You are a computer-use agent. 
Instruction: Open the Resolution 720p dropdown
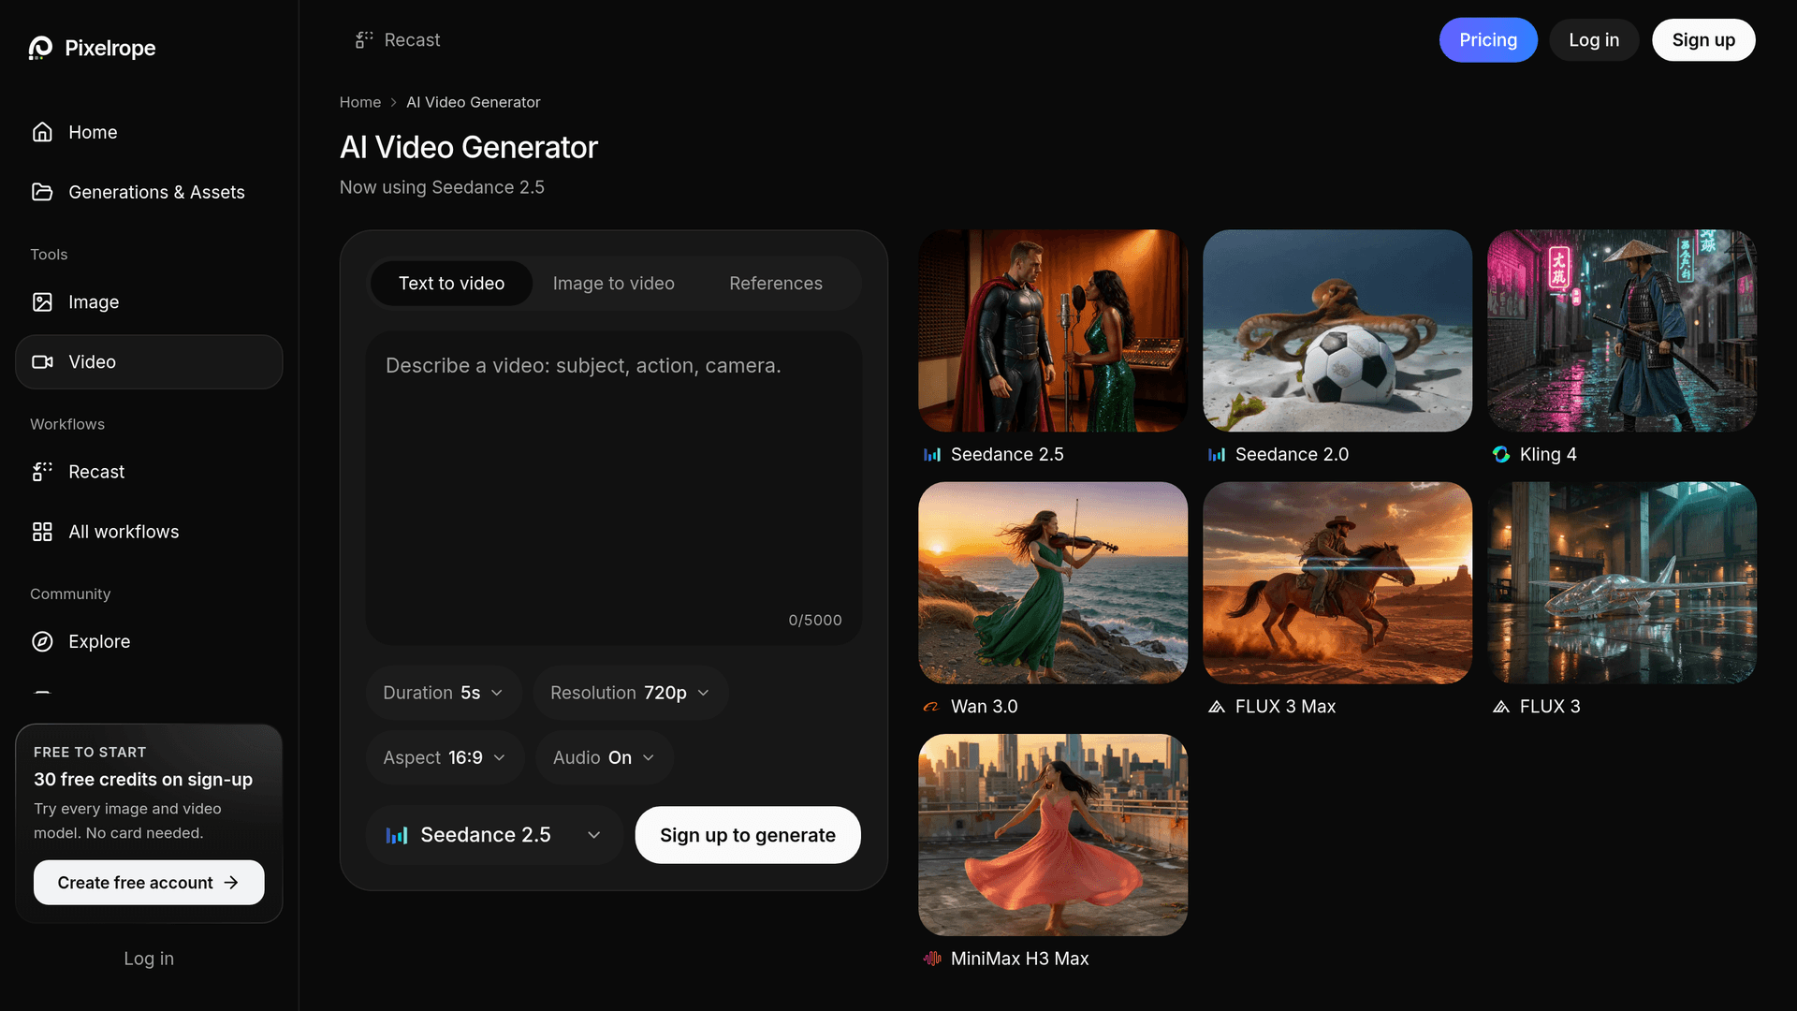630,693
